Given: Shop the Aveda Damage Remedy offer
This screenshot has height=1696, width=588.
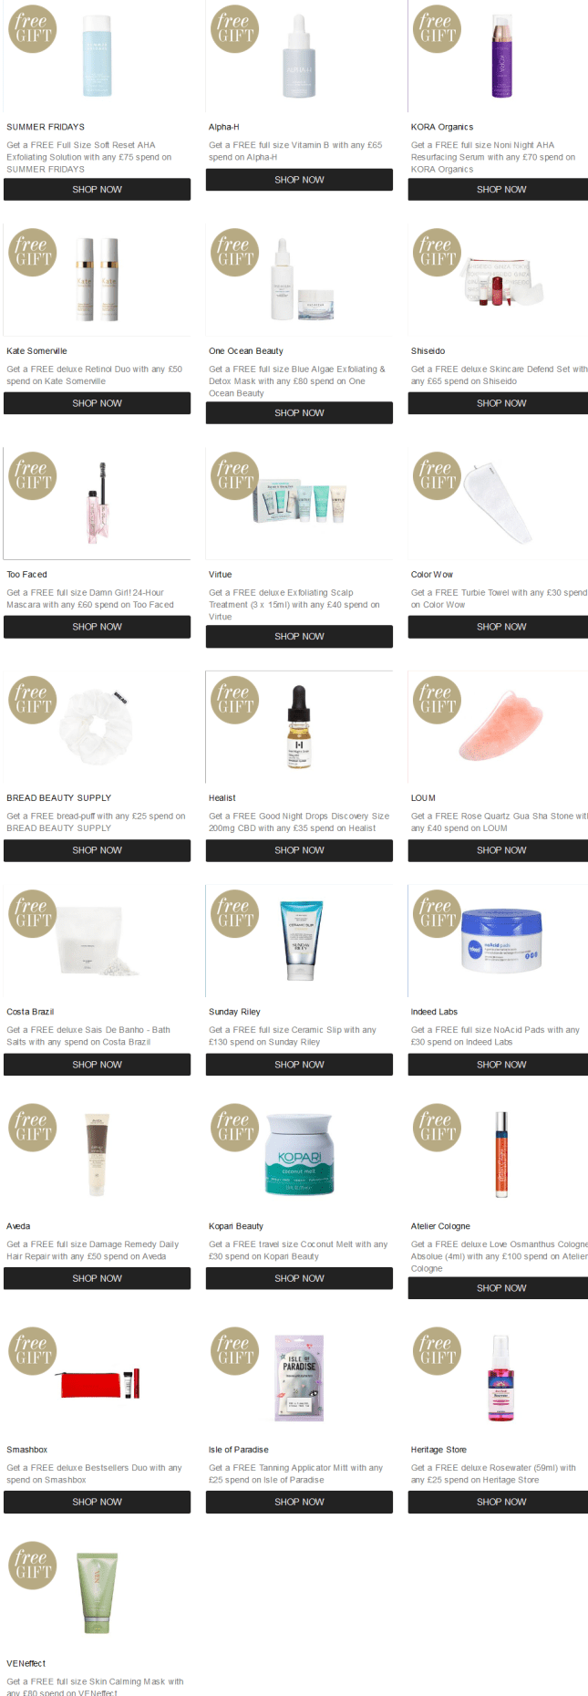Looking at the screenshot, I should pyautogui.click(x=97, y=1278).
